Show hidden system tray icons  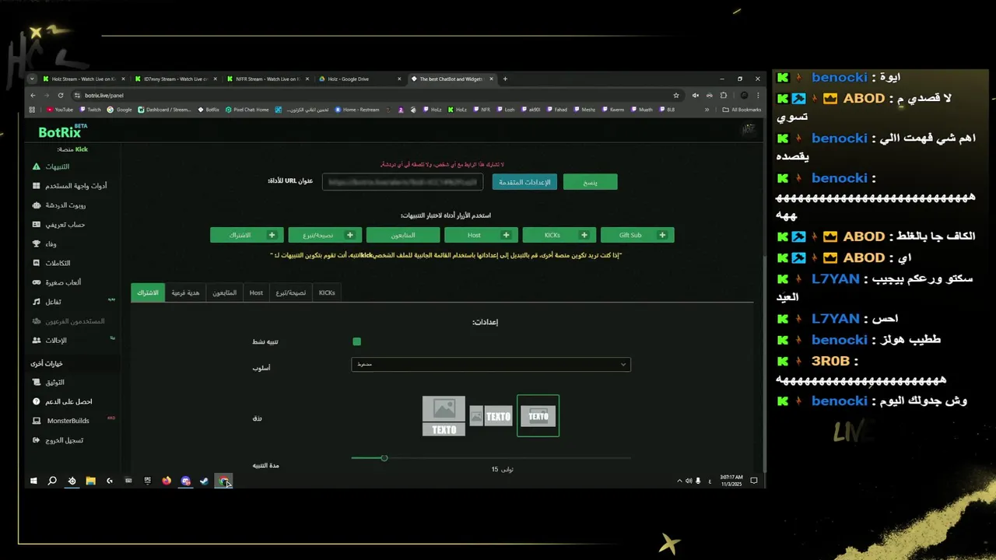coord(679,481)
